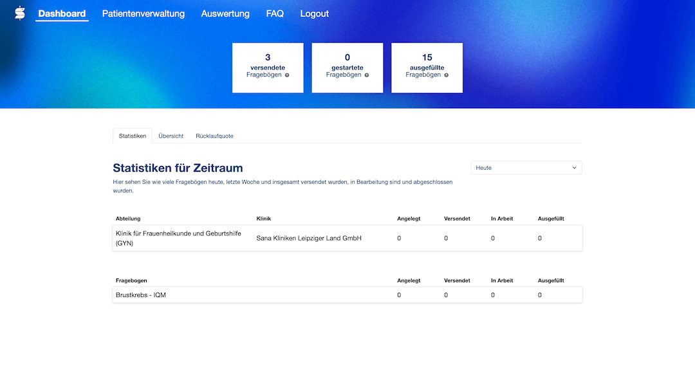Open the Auswertung menu item
Viewport: 695px width, 391px height.
225,13
